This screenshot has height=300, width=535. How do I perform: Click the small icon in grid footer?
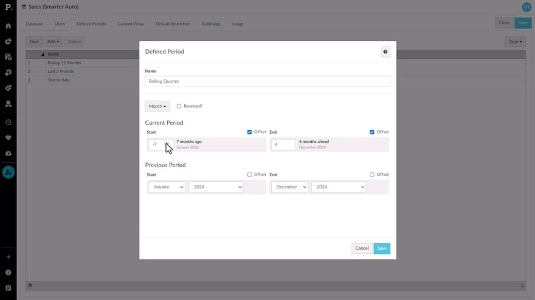click(30, 285)
